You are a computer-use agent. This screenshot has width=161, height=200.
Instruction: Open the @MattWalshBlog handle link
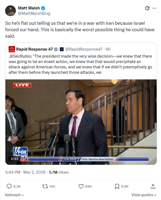(x=34, y=13)
